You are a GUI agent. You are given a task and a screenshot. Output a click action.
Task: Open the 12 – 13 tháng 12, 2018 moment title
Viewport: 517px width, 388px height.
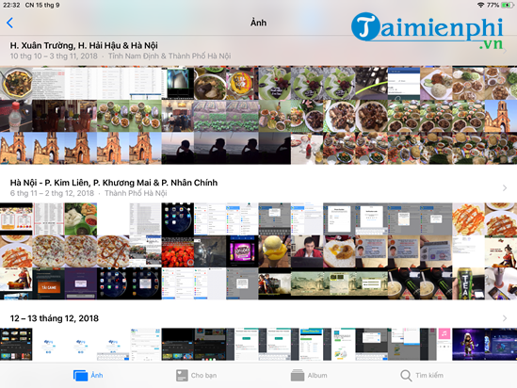tap(55, 318)
